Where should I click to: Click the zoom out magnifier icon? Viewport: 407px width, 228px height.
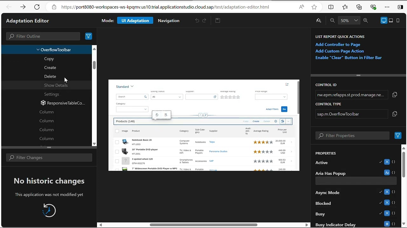[x=332, y=21]
